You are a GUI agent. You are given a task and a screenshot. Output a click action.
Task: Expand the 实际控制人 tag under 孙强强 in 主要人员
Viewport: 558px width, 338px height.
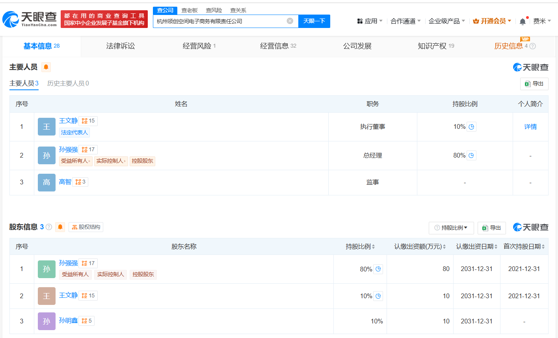[111, 161]
